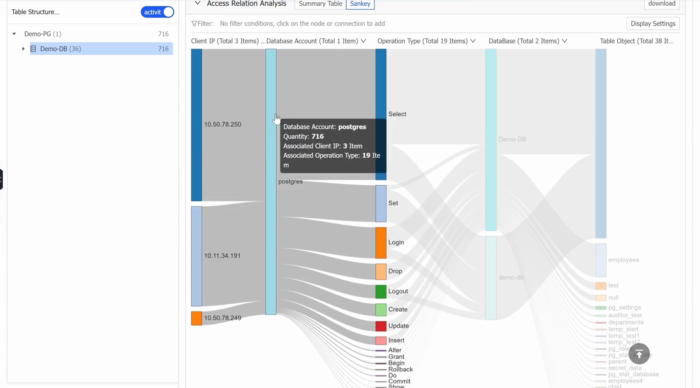The image size is (700, 388).
Task: Collapse the Access Relation Analysis section
Action: 198,3
